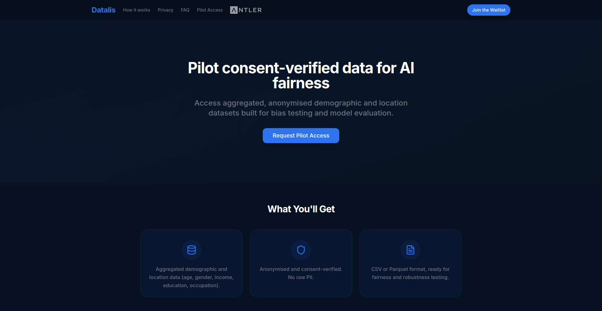Screen dimensions: 602x311
Task: Click the document file icon for CSV format
Action: pos(410,250)
